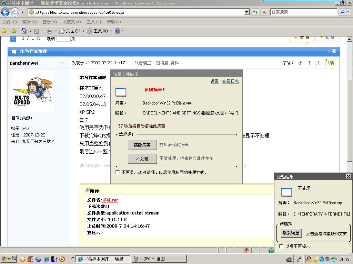Go back with the IE Back arrow
This screenshot has height=264, width=353.
pyautogui.click(x=5, y=12)
